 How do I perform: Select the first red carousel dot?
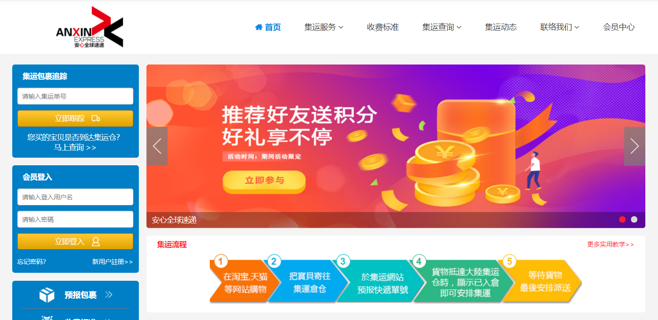(x=622, y=219)
